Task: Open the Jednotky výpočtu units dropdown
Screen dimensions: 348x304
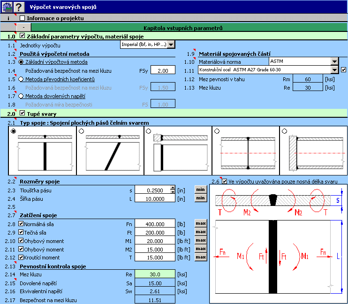Action: pos(171,45)
